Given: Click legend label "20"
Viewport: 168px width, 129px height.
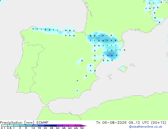Looking at the screenshot, I should coord(45,128).
